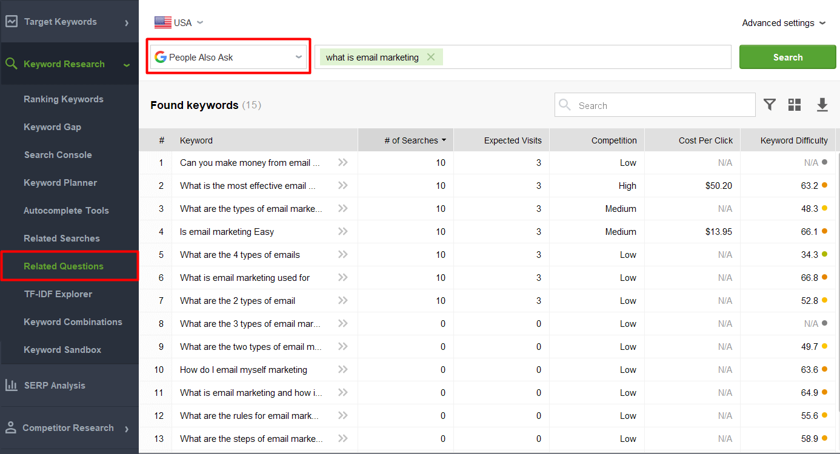Open Ranking Keywords in sidebar
Image resolution: width=840 pixels, height=454 pixels.
coord(64,99)
